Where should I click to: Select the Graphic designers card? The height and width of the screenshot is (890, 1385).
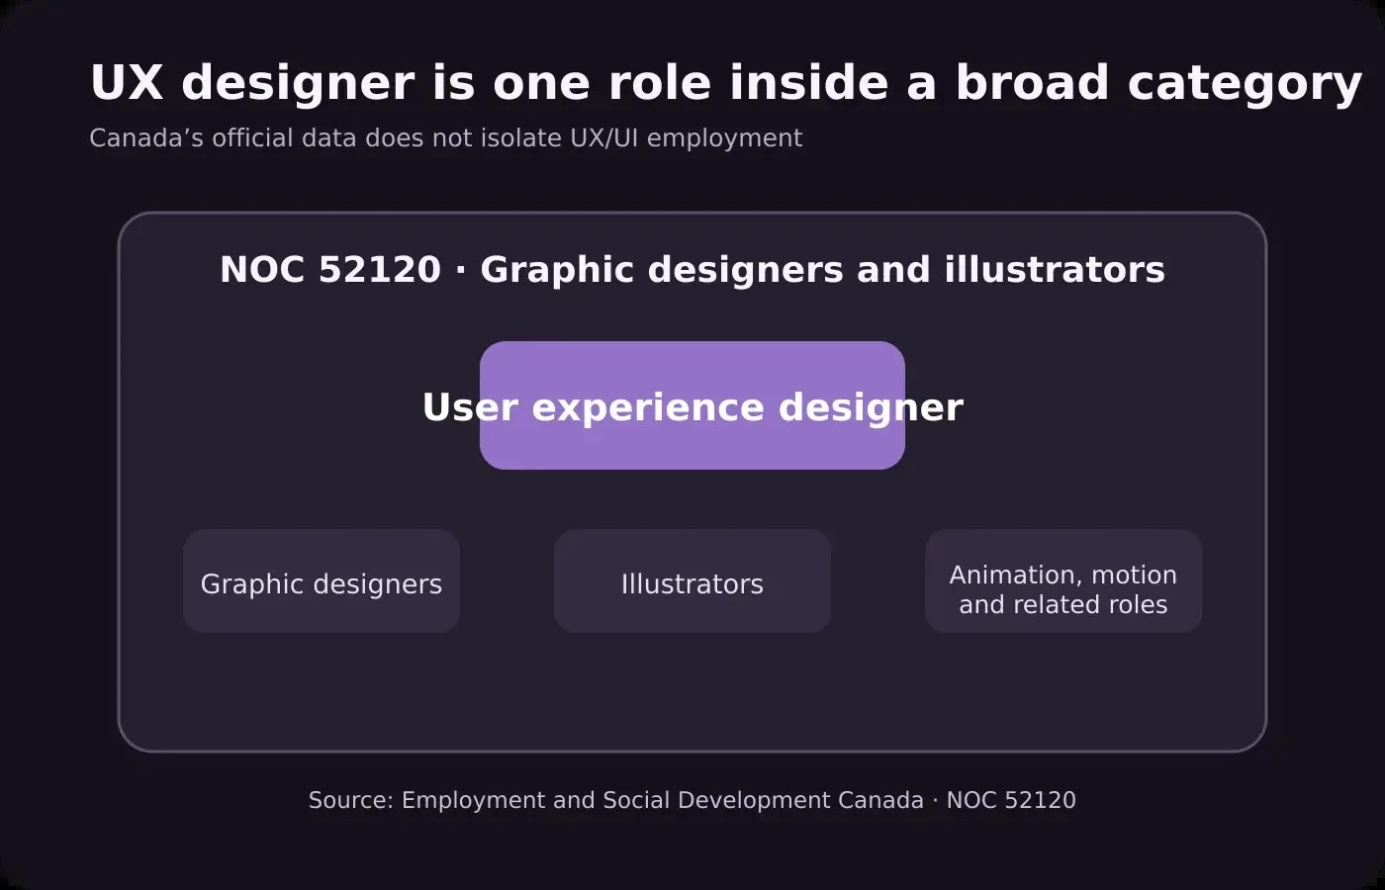322,581
